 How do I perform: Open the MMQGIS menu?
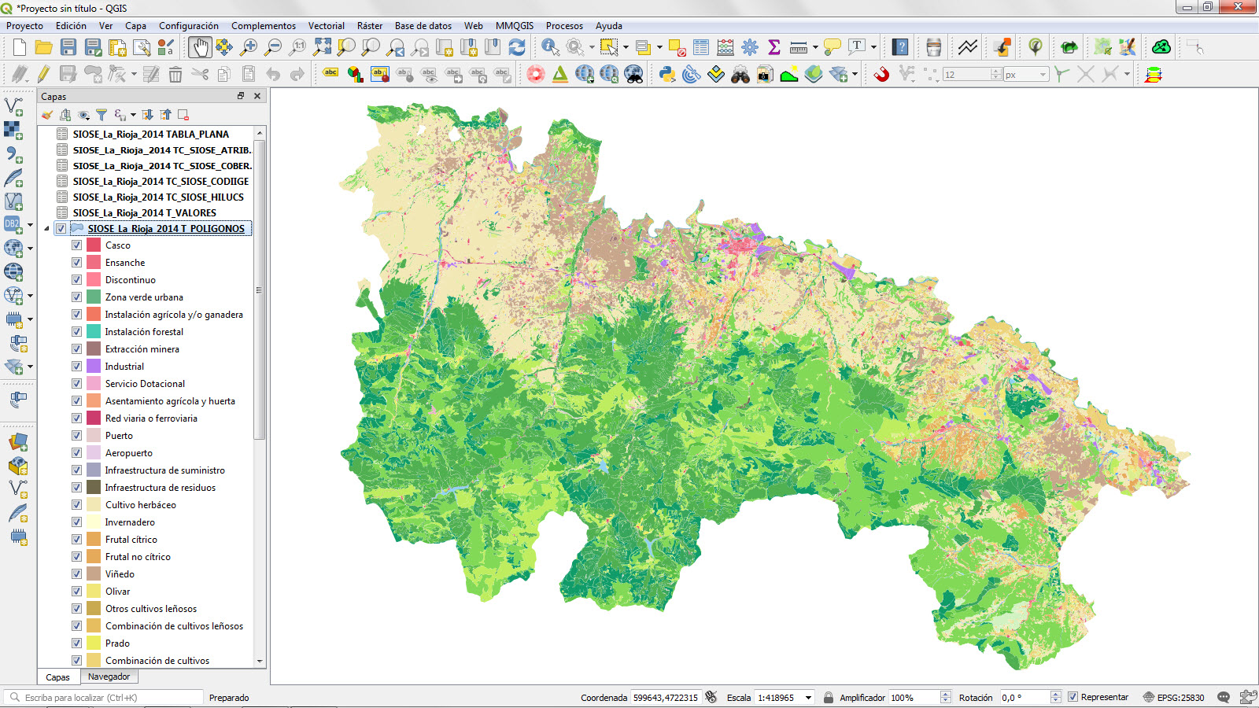pyautogui.click(x=515, y=26)
